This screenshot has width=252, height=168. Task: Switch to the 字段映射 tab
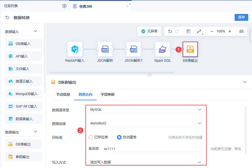pyautogui.click(x=108, y=95)
